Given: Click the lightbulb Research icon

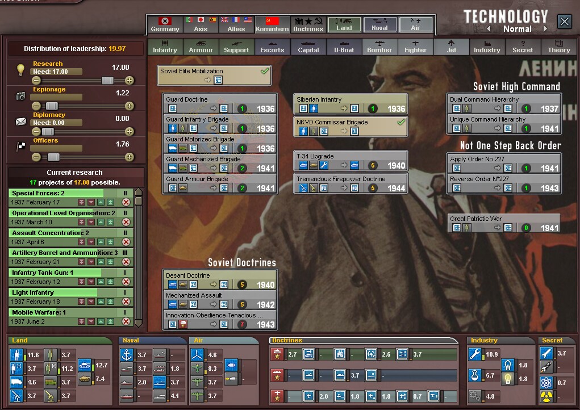Looking at the screenshot, I should 20,69.
